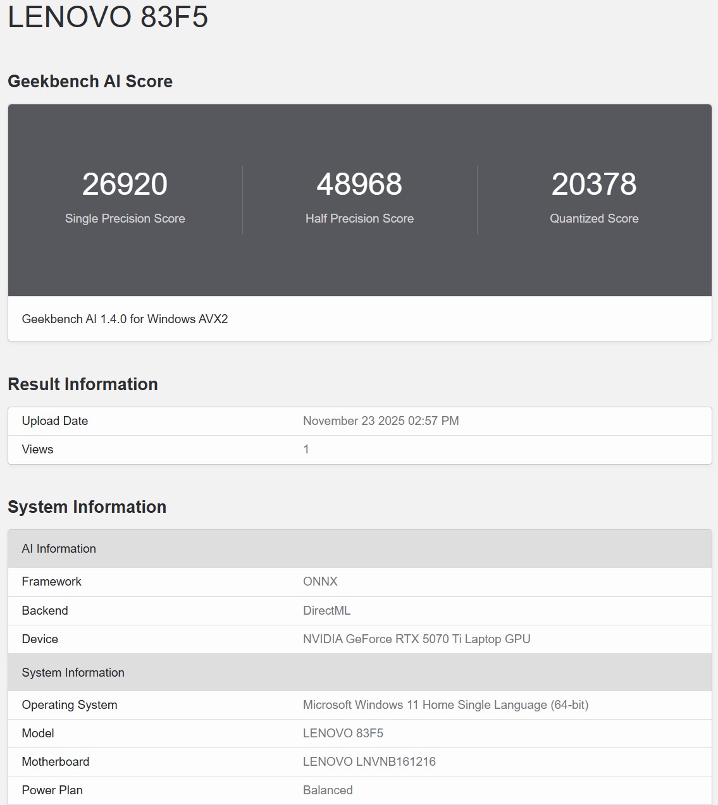Image resolution: width=718 pixels, height=805 pixels.
Task: Click the System Information heading
Action: tap(87, 507)
